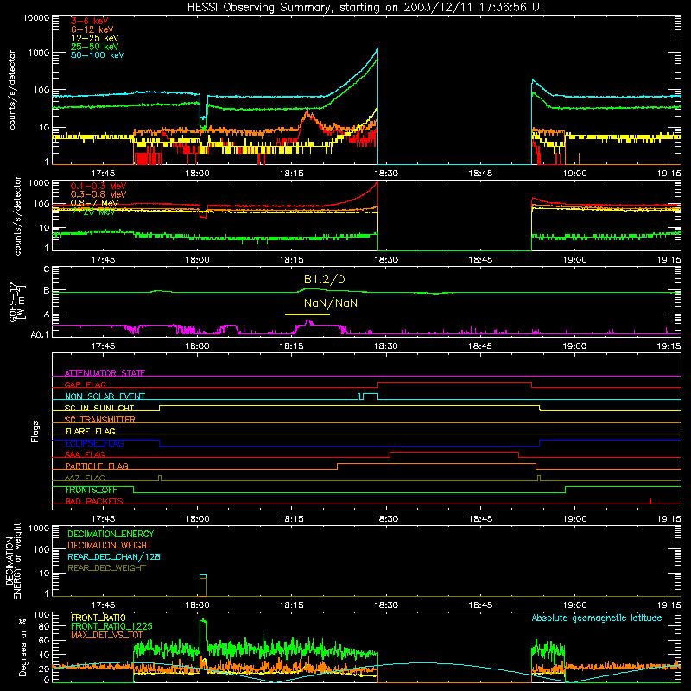Click the yellow flare interval bar below NaN/NaN
691x691 pixels.
click(307, 314)
